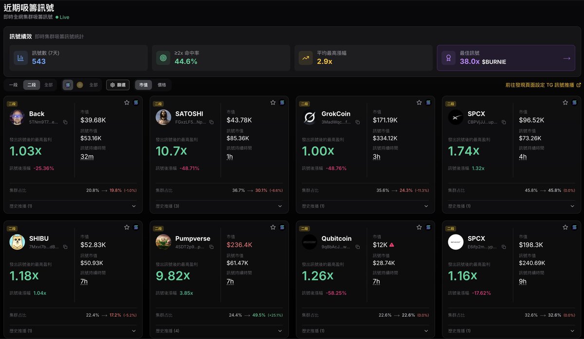The image size is (584, 339).
Task: Click the 32m signal duration on Back card
Action: (x=87, y=157)
